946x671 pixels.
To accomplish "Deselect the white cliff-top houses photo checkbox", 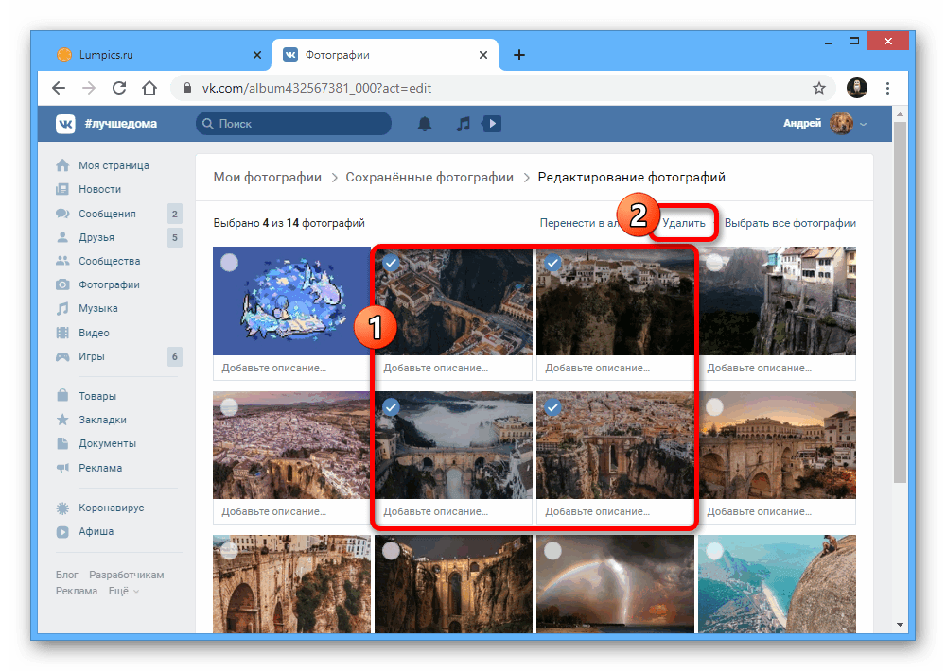I will click(552, 263).
